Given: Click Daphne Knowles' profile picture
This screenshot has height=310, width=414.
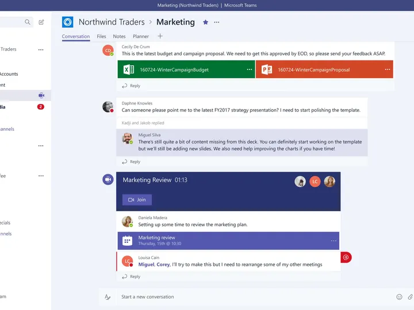Looking at the screenshot, I should tap(108, 107).
